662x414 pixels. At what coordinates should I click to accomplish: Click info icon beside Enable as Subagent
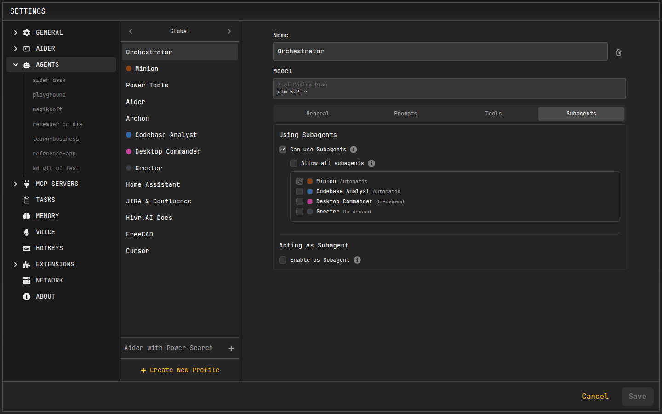[x=357, y=260]
